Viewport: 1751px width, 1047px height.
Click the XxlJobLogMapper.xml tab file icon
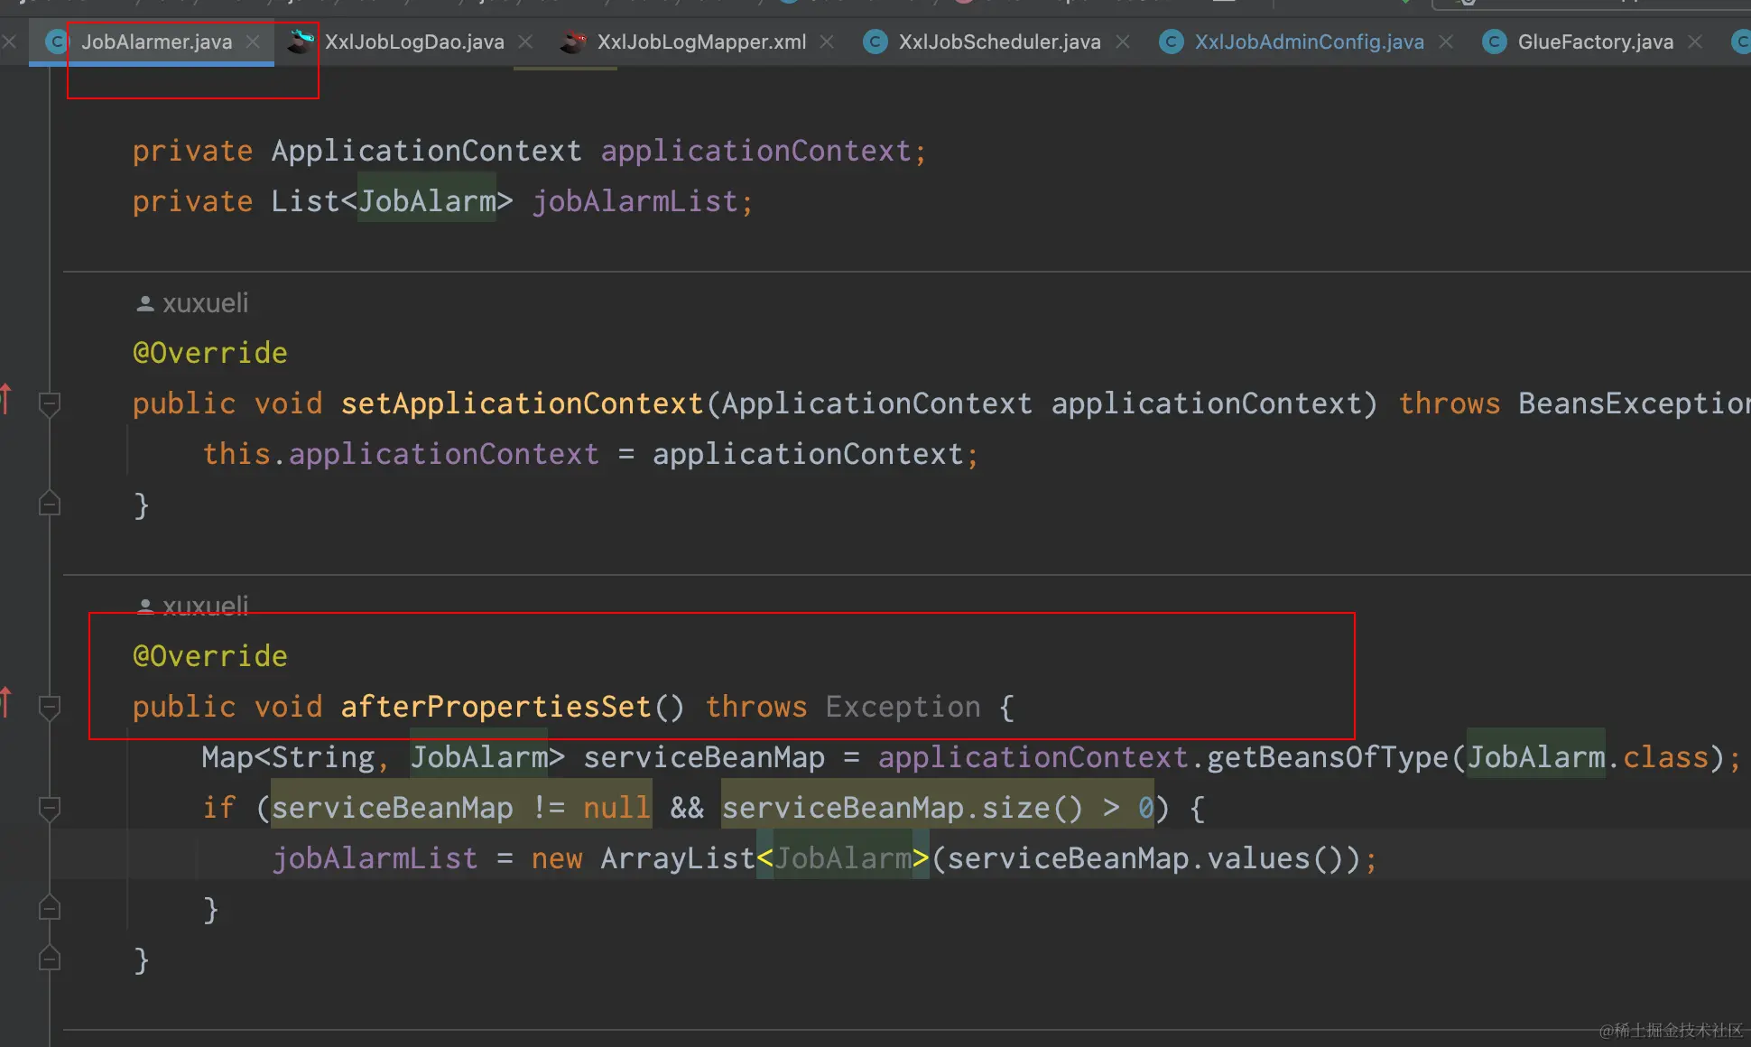[572, 42]
